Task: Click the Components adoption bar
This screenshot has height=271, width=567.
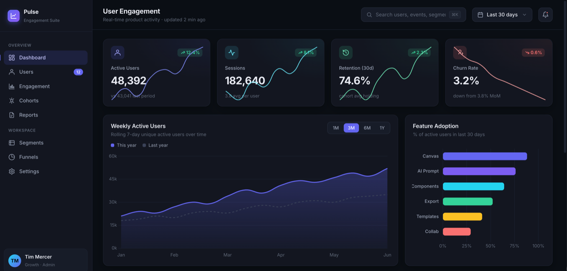Action: 473,186
